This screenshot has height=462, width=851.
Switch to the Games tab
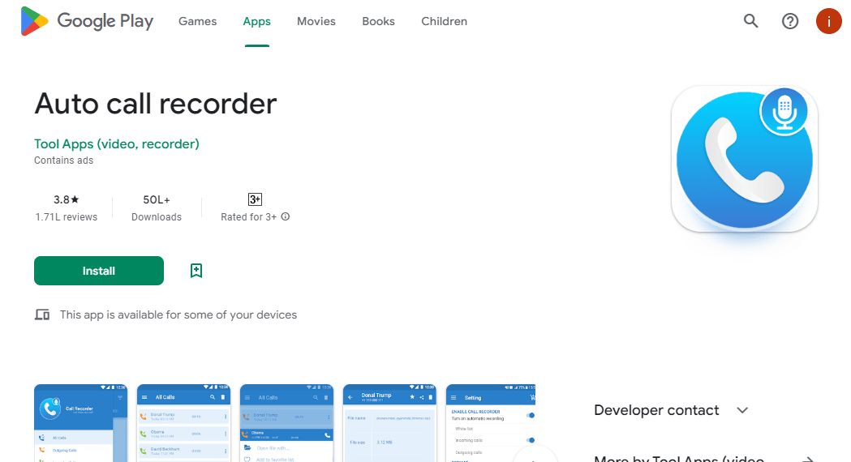pyautogui.click(x=198, y=21)
